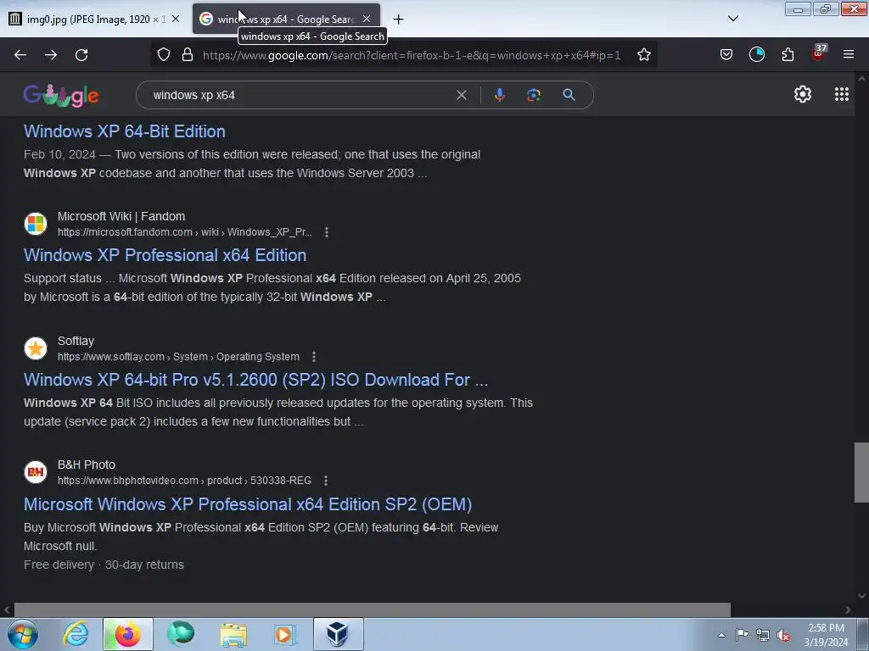Click the muted volume tray icon
Screen dimensions: 869x651
pyautogui.click(x=783, y=635)
